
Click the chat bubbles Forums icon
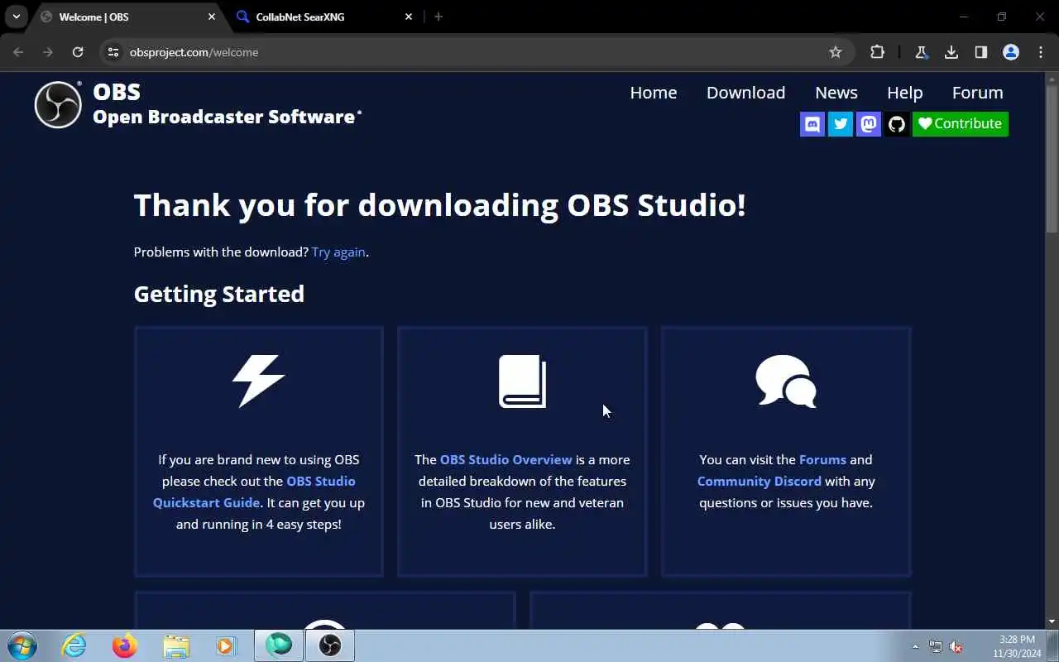786,381
